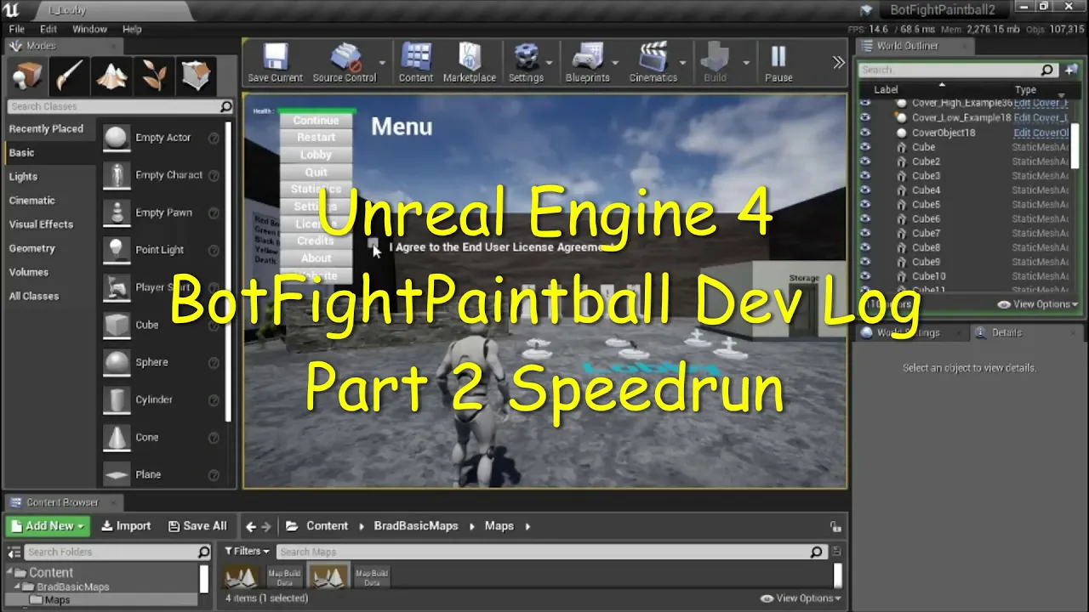Click the Import button

[126, 526]
